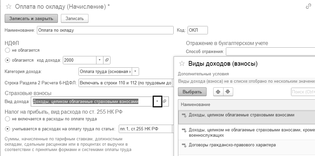Add 'Оплата по окладу' form to favorites star

(9, 7)
